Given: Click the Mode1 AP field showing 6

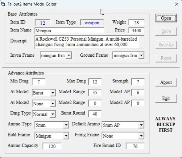Looking at the screenshot, I should [x=138, y=92].
